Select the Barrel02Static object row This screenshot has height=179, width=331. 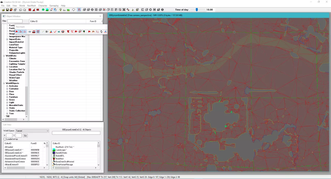click(x=74, y=153)
